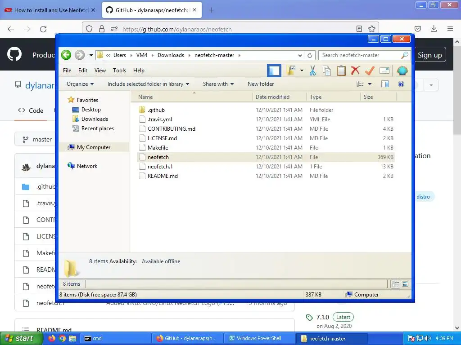The height and width of the screenshot is (345, 461).
Task: Open Include selected folder in library dropdown
Action: click(x=148, y=84)
